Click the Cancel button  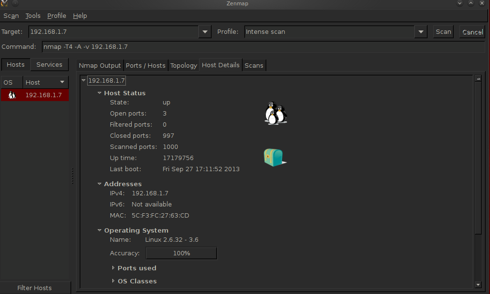[x=472, y=32]
